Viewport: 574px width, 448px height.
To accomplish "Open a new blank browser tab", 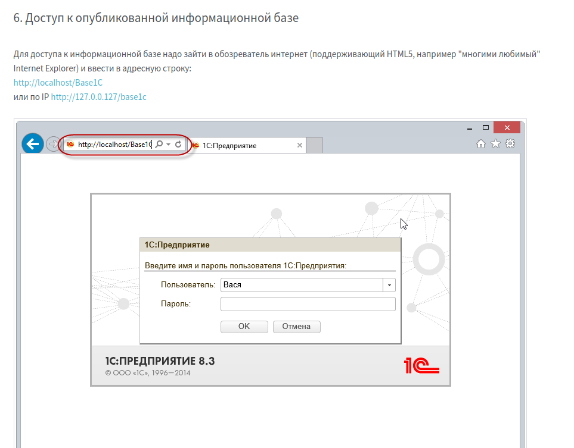I will [314, 145].
